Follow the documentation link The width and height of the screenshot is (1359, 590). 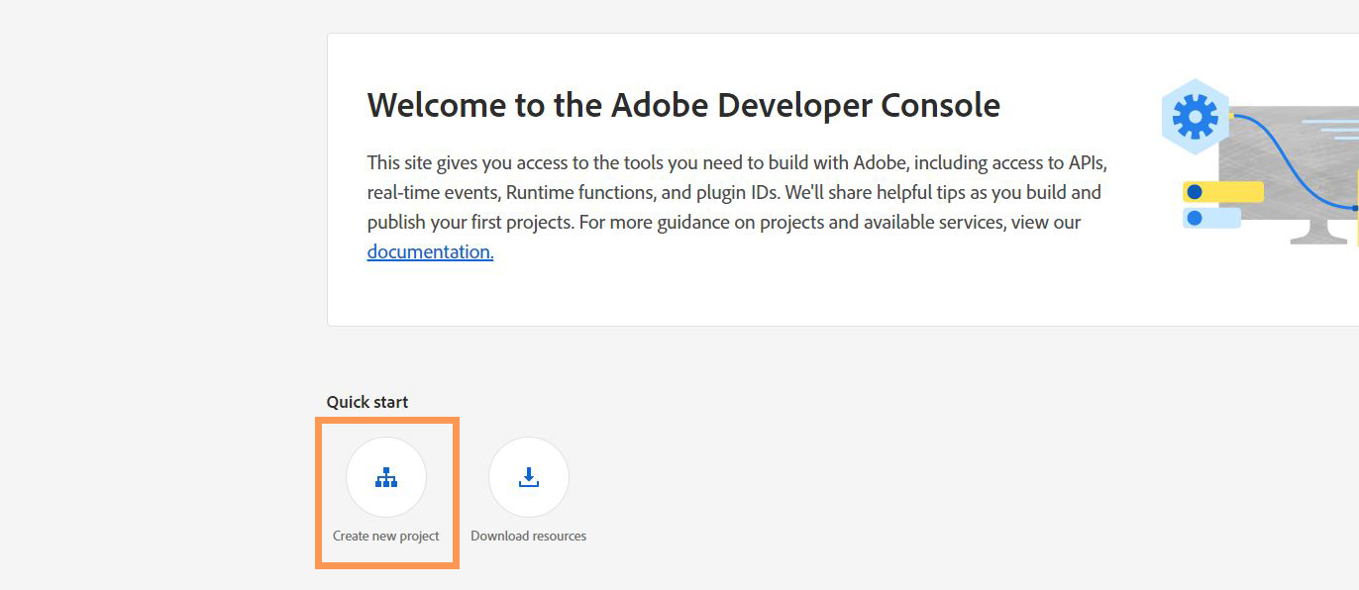430,251
